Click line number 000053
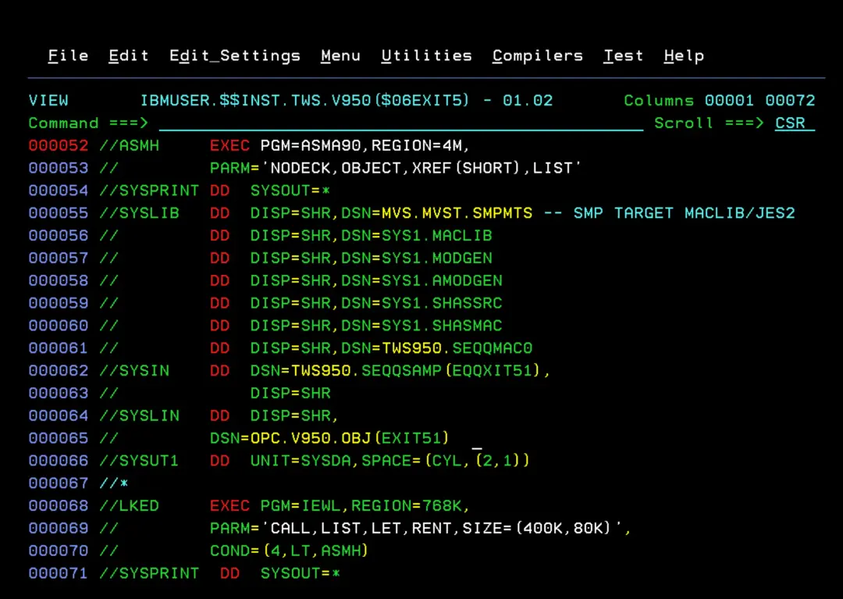 tap(58, 169)
